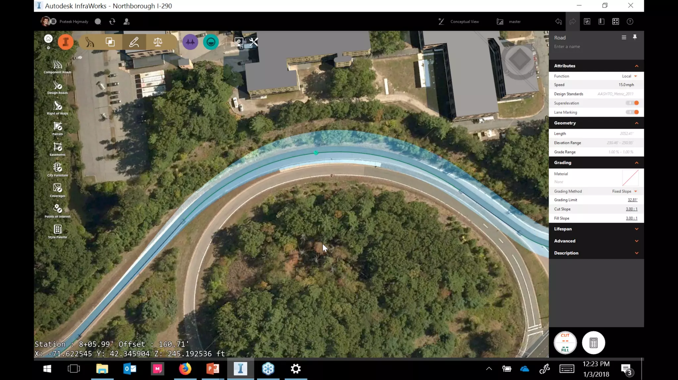Image resolution: width=678 pixels, height=380 pixels.
Task: Click the chat bubble icon
Action: tap(98, 21)
